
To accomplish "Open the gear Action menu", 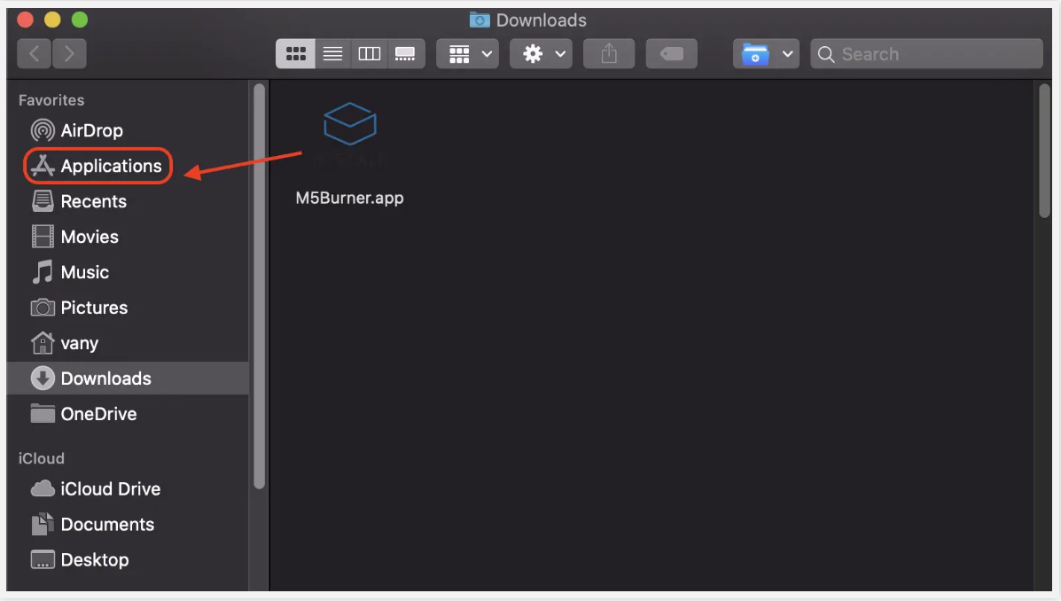I will pyautogui.click(x=541, y=53).
